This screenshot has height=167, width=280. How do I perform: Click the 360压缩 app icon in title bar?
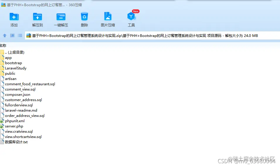click(4, 5)
